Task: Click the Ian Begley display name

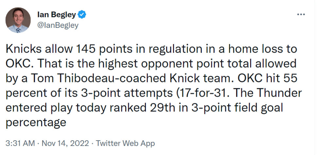Action: [x=57, y=15]
